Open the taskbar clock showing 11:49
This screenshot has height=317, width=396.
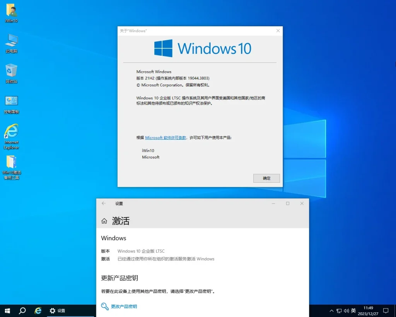368,311
